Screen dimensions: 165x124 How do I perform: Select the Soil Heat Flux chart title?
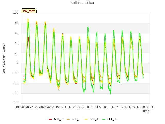(82, 3)
